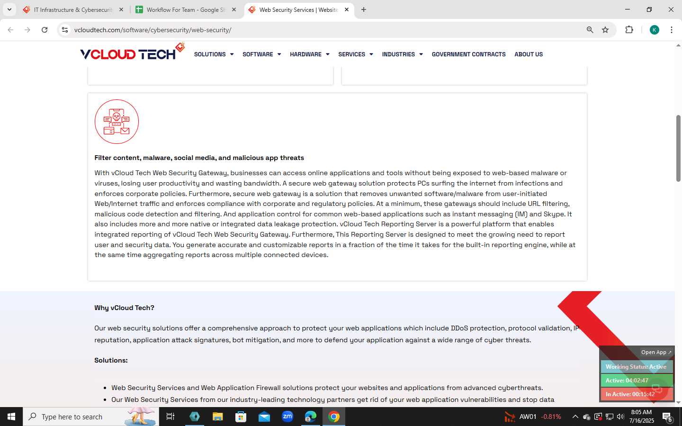Open Microsoft Store from taskbar
The width and height of the screenshot is (682, 426).
[241, 417]
